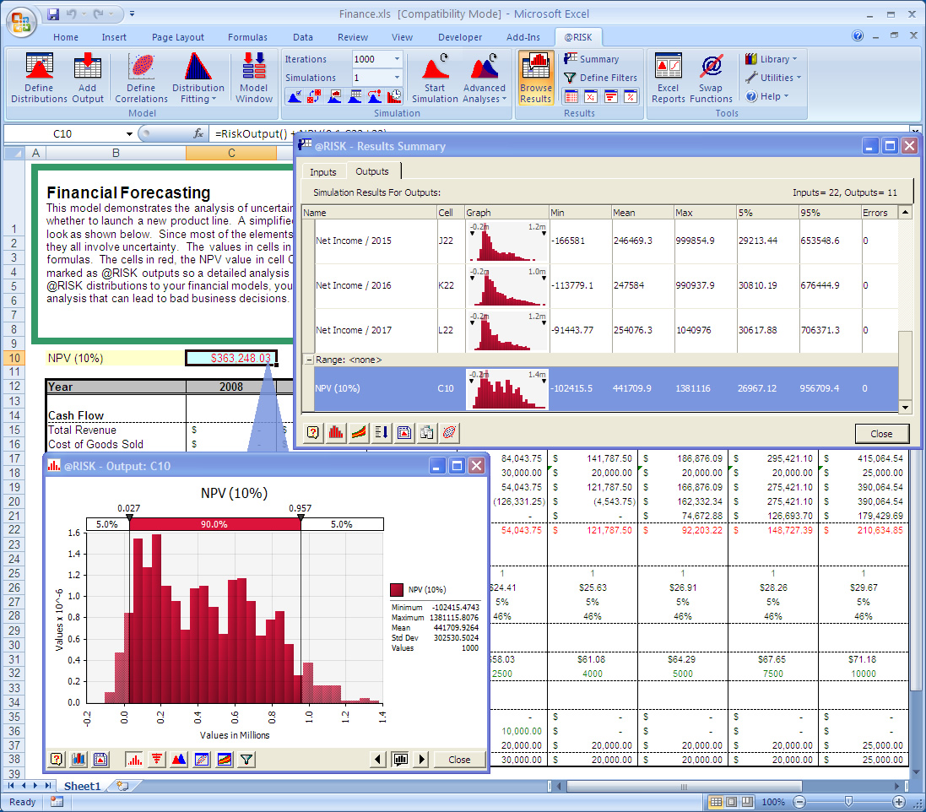Start Simulation from the ribbon
Screen dimensions: 926x812
tap(435, 78)
